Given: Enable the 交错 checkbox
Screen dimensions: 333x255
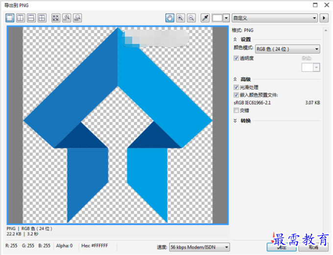Looking at the screenshot, I should [x=236, y=110].
